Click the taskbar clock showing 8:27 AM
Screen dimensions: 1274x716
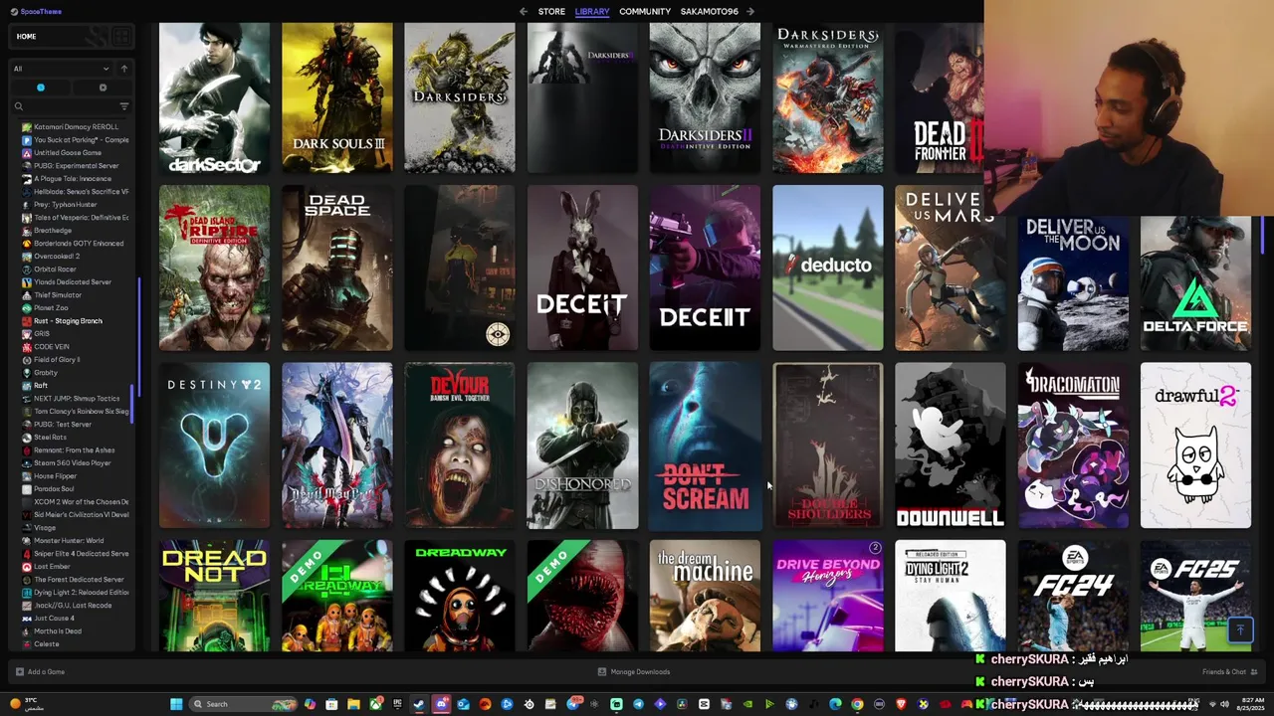1249,704
